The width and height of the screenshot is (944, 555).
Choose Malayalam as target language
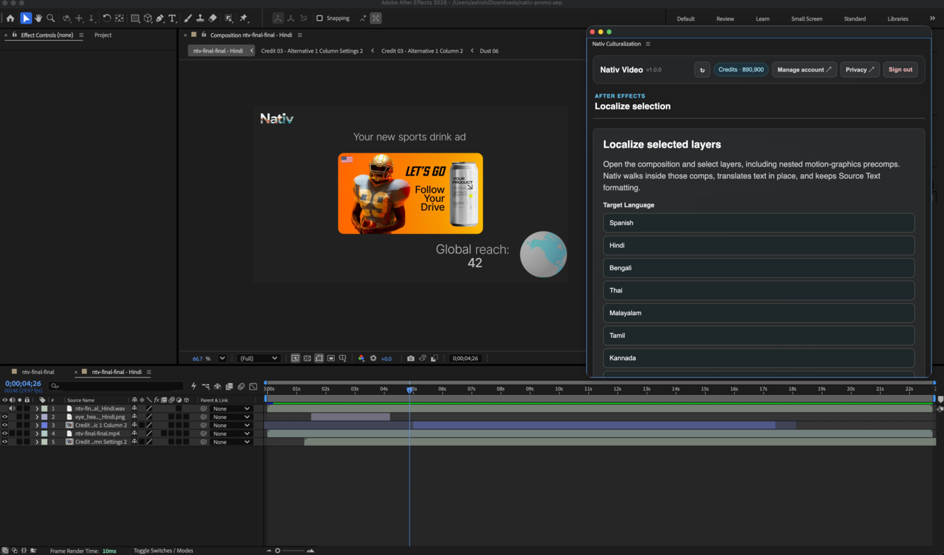click(x=759, y=313)
